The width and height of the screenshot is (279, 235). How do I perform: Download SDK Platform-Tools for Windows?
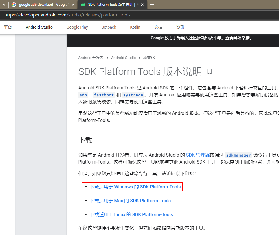pyautogui.click(x=135, y=187)
